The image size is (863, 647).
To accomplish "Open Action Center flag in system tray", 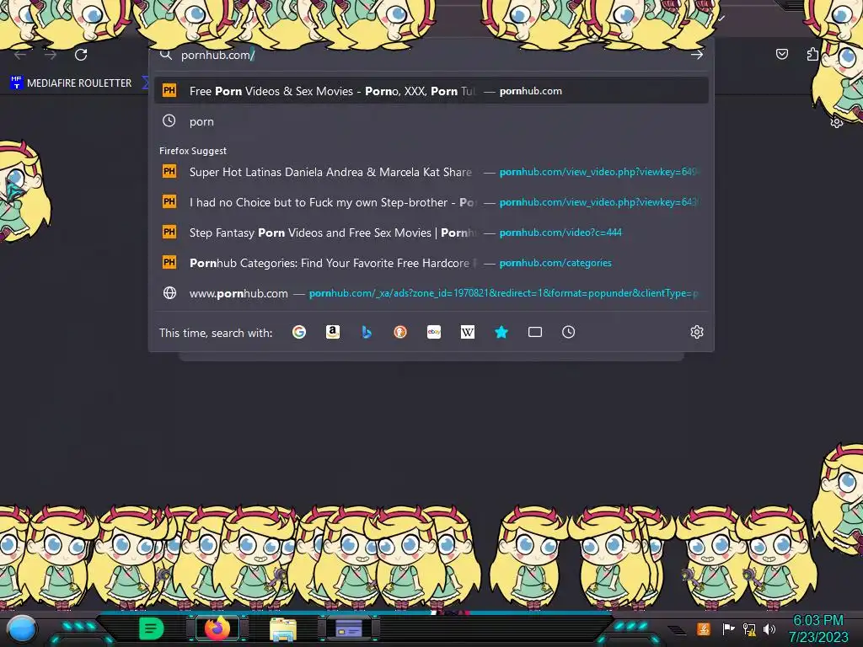I will pos(728,628).
